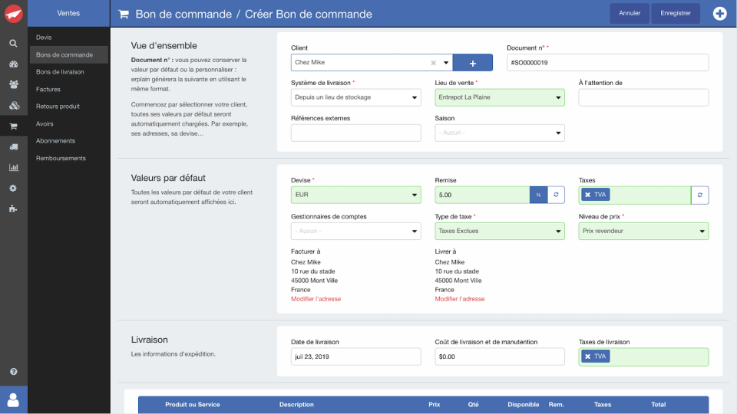
Task: Click the round plus icon top right
Action: click(719, 13)
